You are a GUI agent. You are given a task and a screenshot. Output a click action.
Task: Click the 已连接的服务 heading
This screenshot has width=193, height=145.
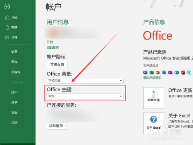point(61,105)
